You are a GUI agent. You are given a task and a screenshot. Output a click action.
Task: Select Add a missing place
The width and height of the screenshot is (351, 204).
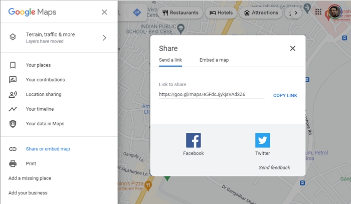coord(30,178)
